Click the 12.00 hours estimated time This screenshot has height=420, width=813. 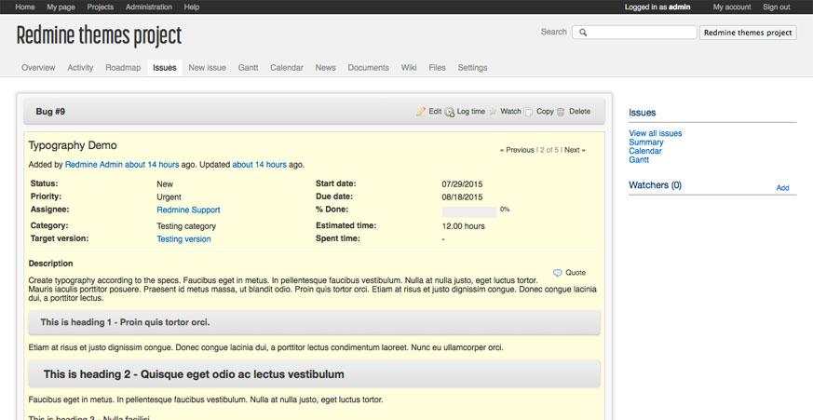click(464, 226)
